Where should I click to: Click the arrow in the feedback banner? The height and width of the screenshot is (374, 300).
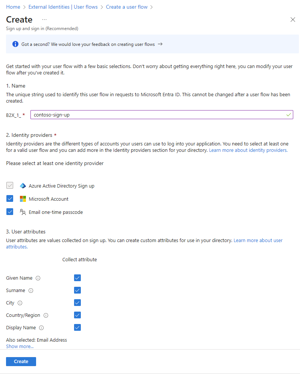160,44
